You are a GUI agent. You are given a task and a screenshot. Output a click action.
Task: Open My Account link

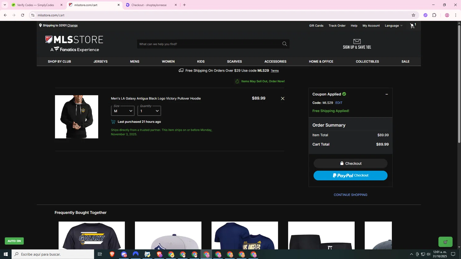[x=371, y=25]
